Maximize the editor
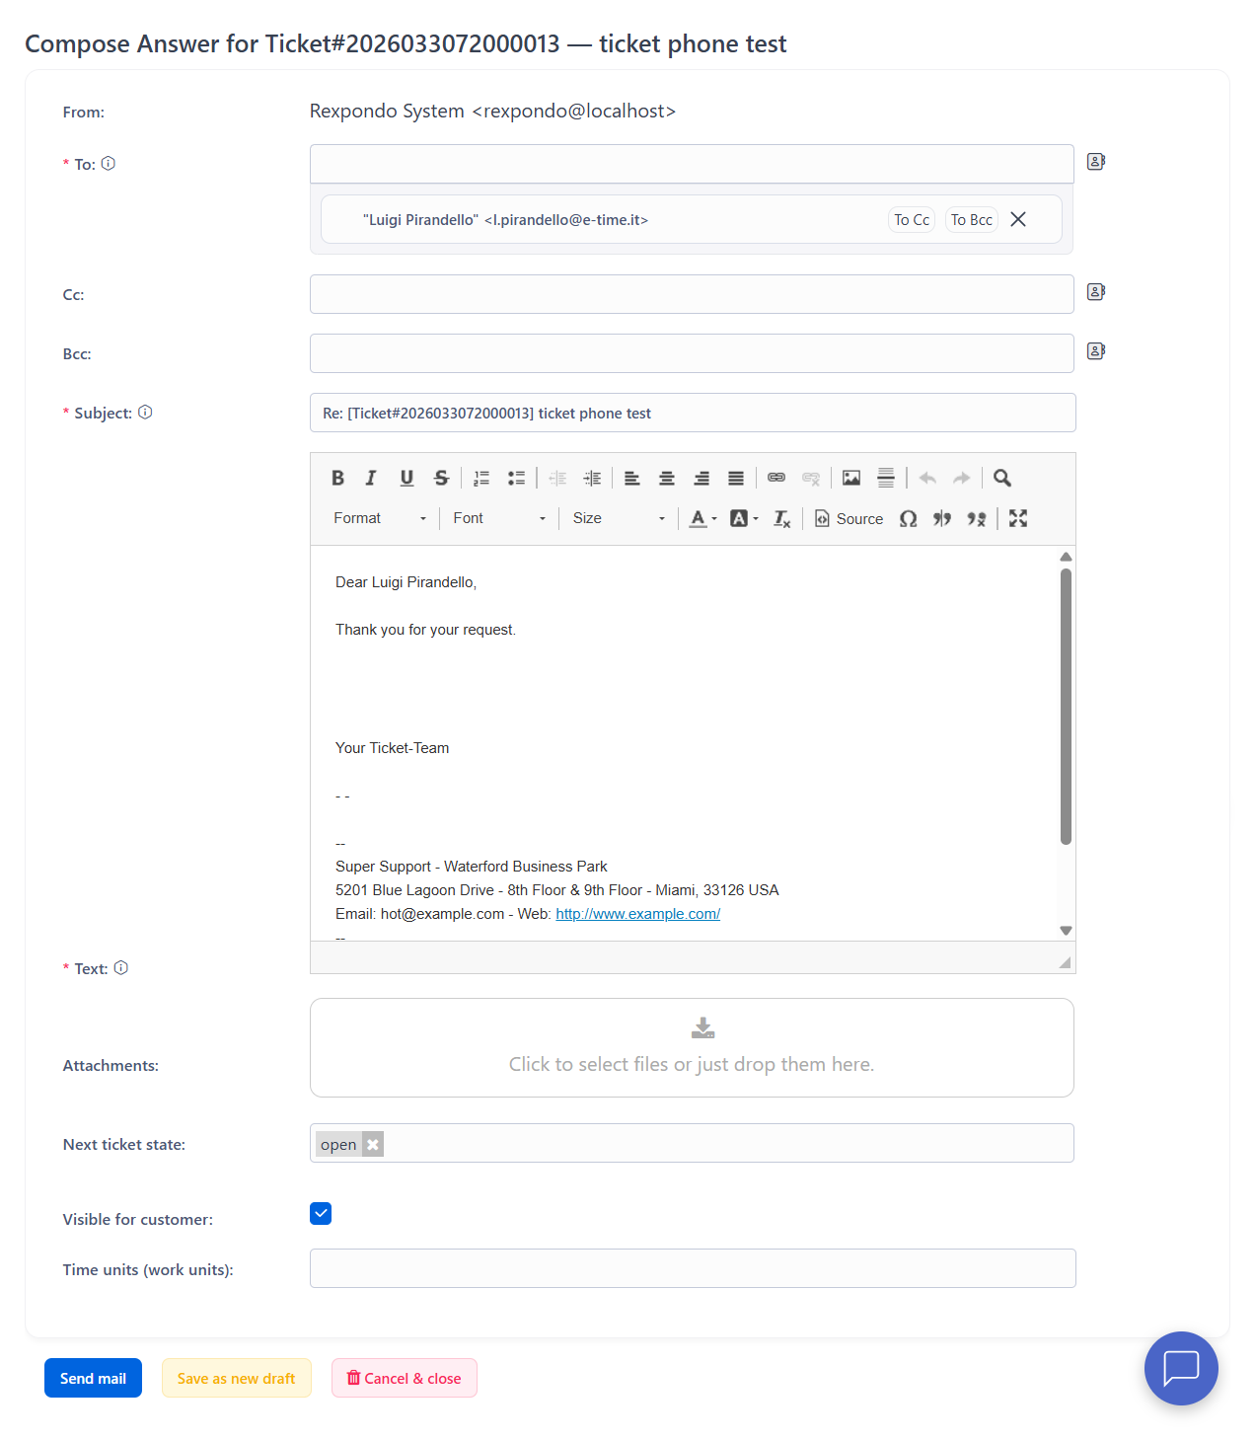The height and width of the screenshot is (1441, 1255). (x=1018, y=518)
